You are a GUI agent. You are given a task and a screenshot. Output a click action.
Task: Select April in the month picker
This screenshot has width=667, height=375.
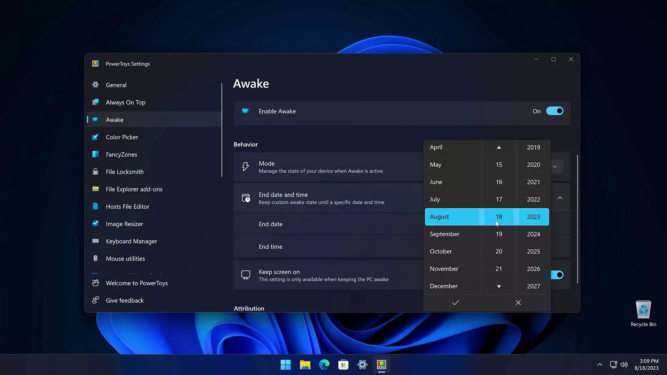[x=452, y=147]
